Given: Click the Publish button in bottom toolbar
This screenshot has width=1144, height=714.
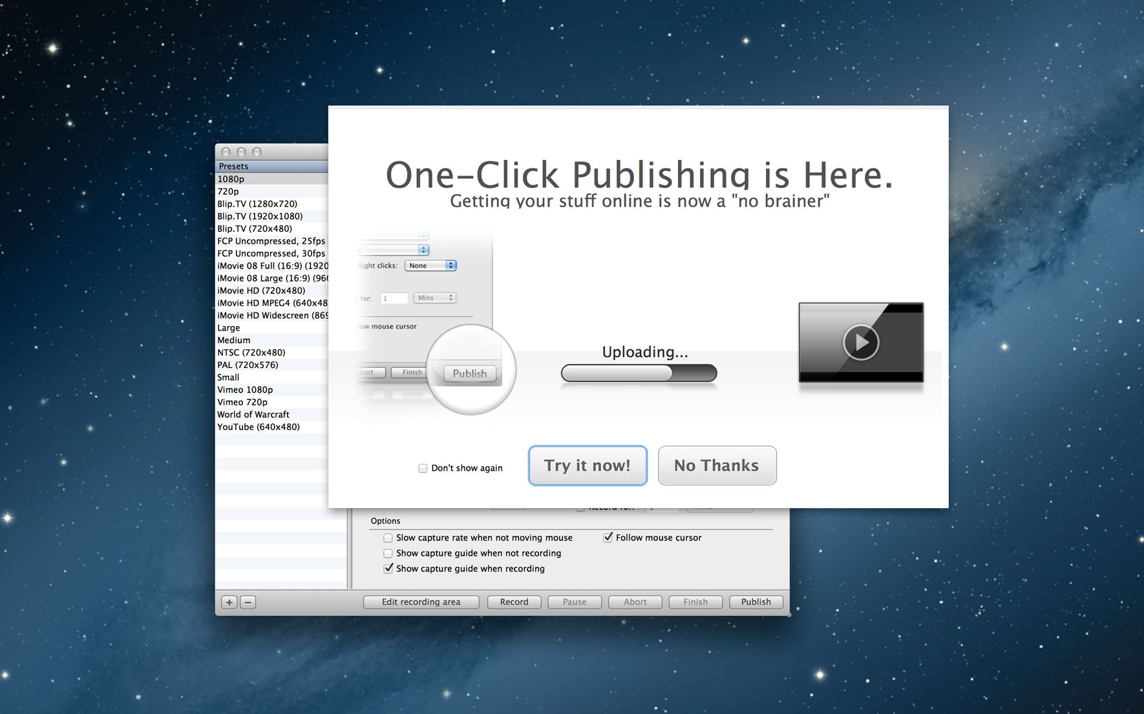Looking at the screenshot, I should [x=756, y=602].
